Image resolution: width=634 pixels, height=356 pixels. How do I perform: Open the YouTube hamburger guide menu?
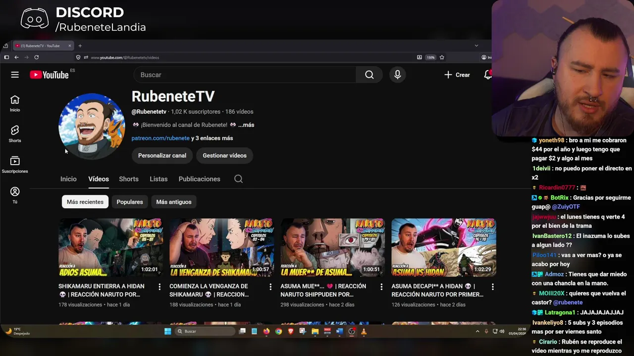15,75
